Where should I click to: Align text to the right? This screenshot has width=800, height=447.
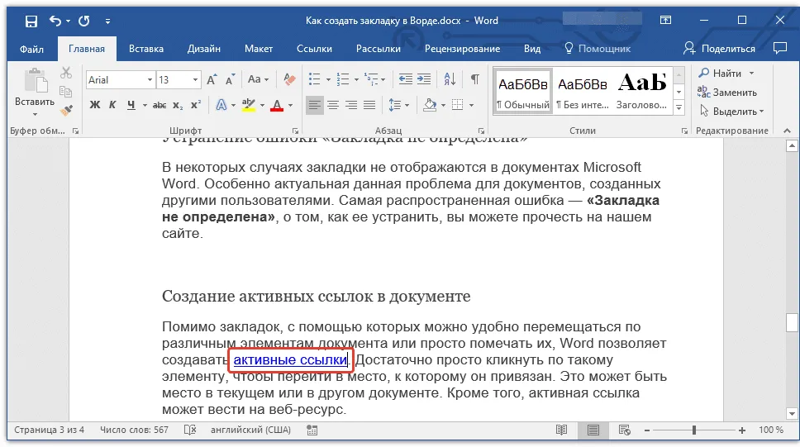(x=351, y=105)
